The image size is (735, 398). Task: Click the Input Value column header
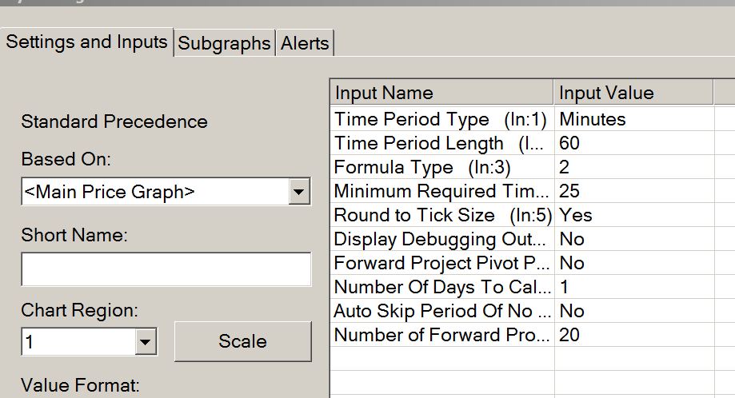click(632, 93)
